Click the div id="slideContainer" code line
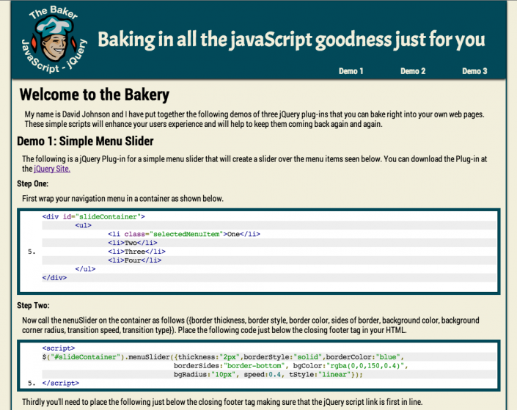 (94, 216)
